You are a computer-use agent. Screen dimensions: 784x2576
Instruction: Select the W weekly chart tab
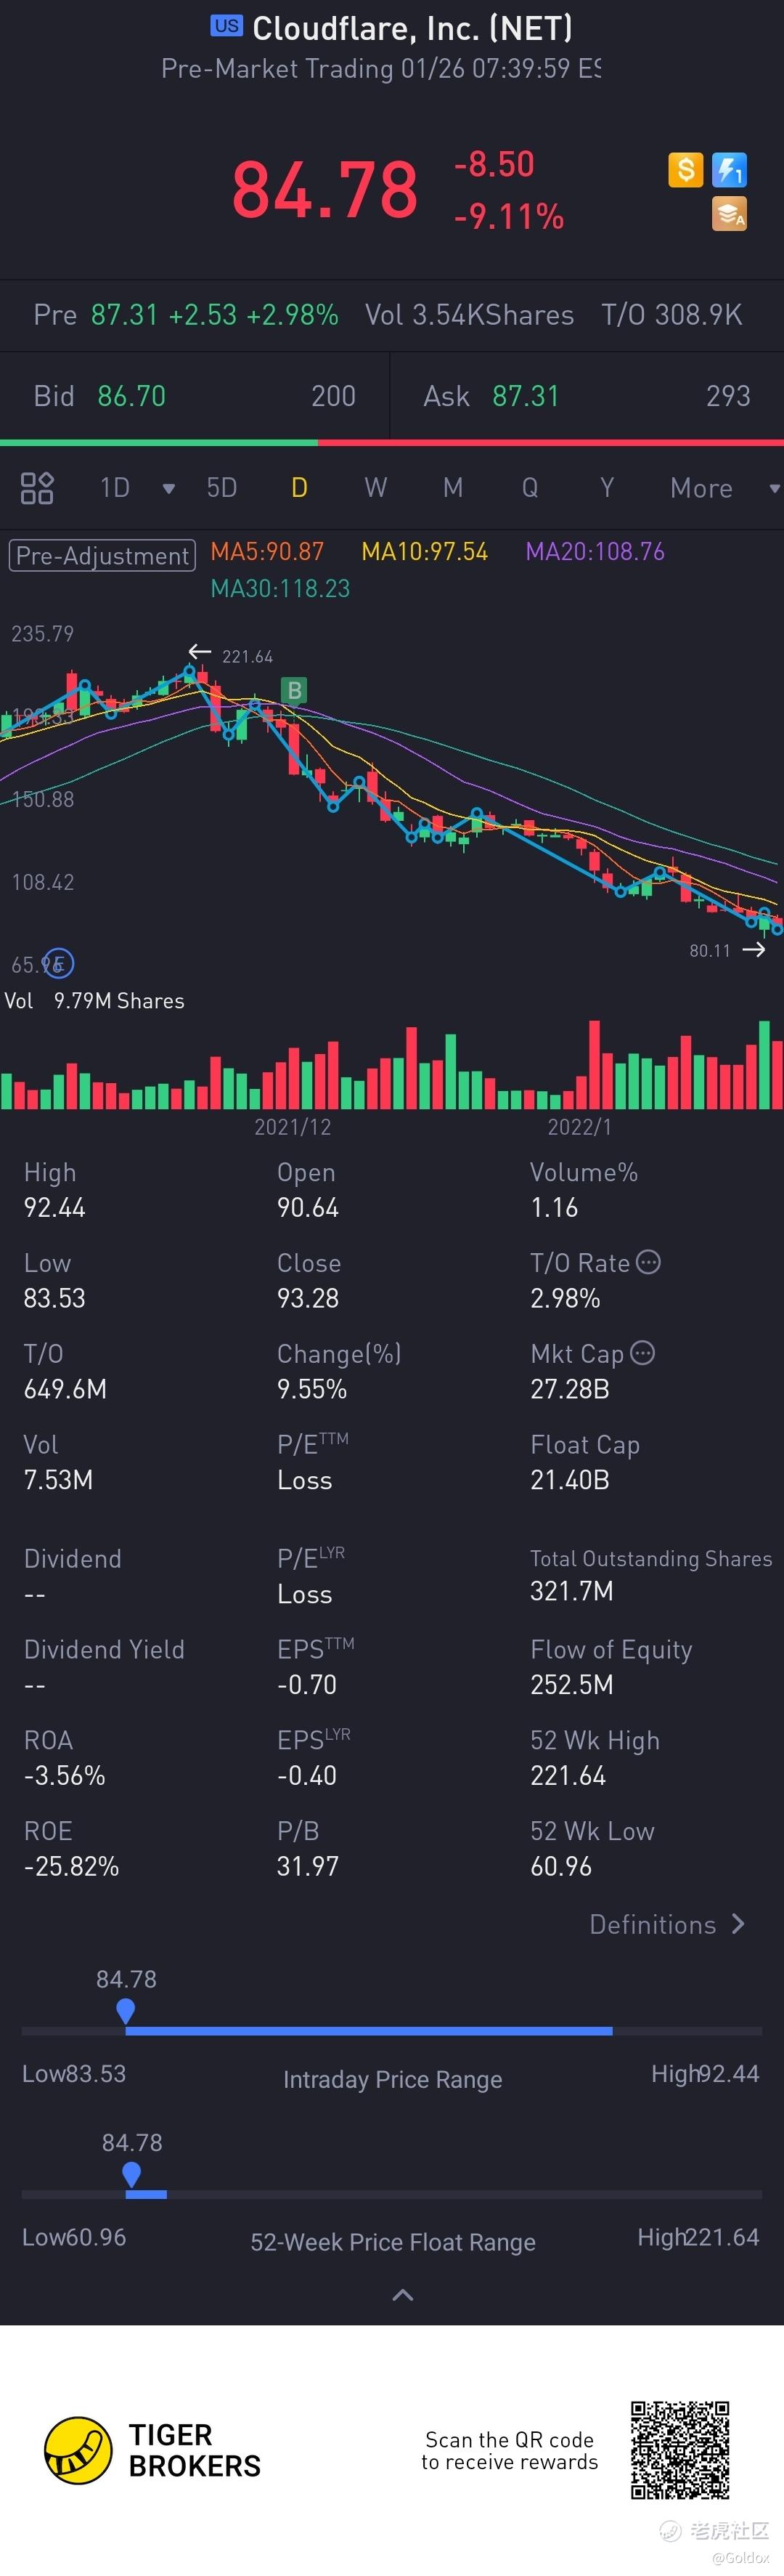(x=375, y=488)
